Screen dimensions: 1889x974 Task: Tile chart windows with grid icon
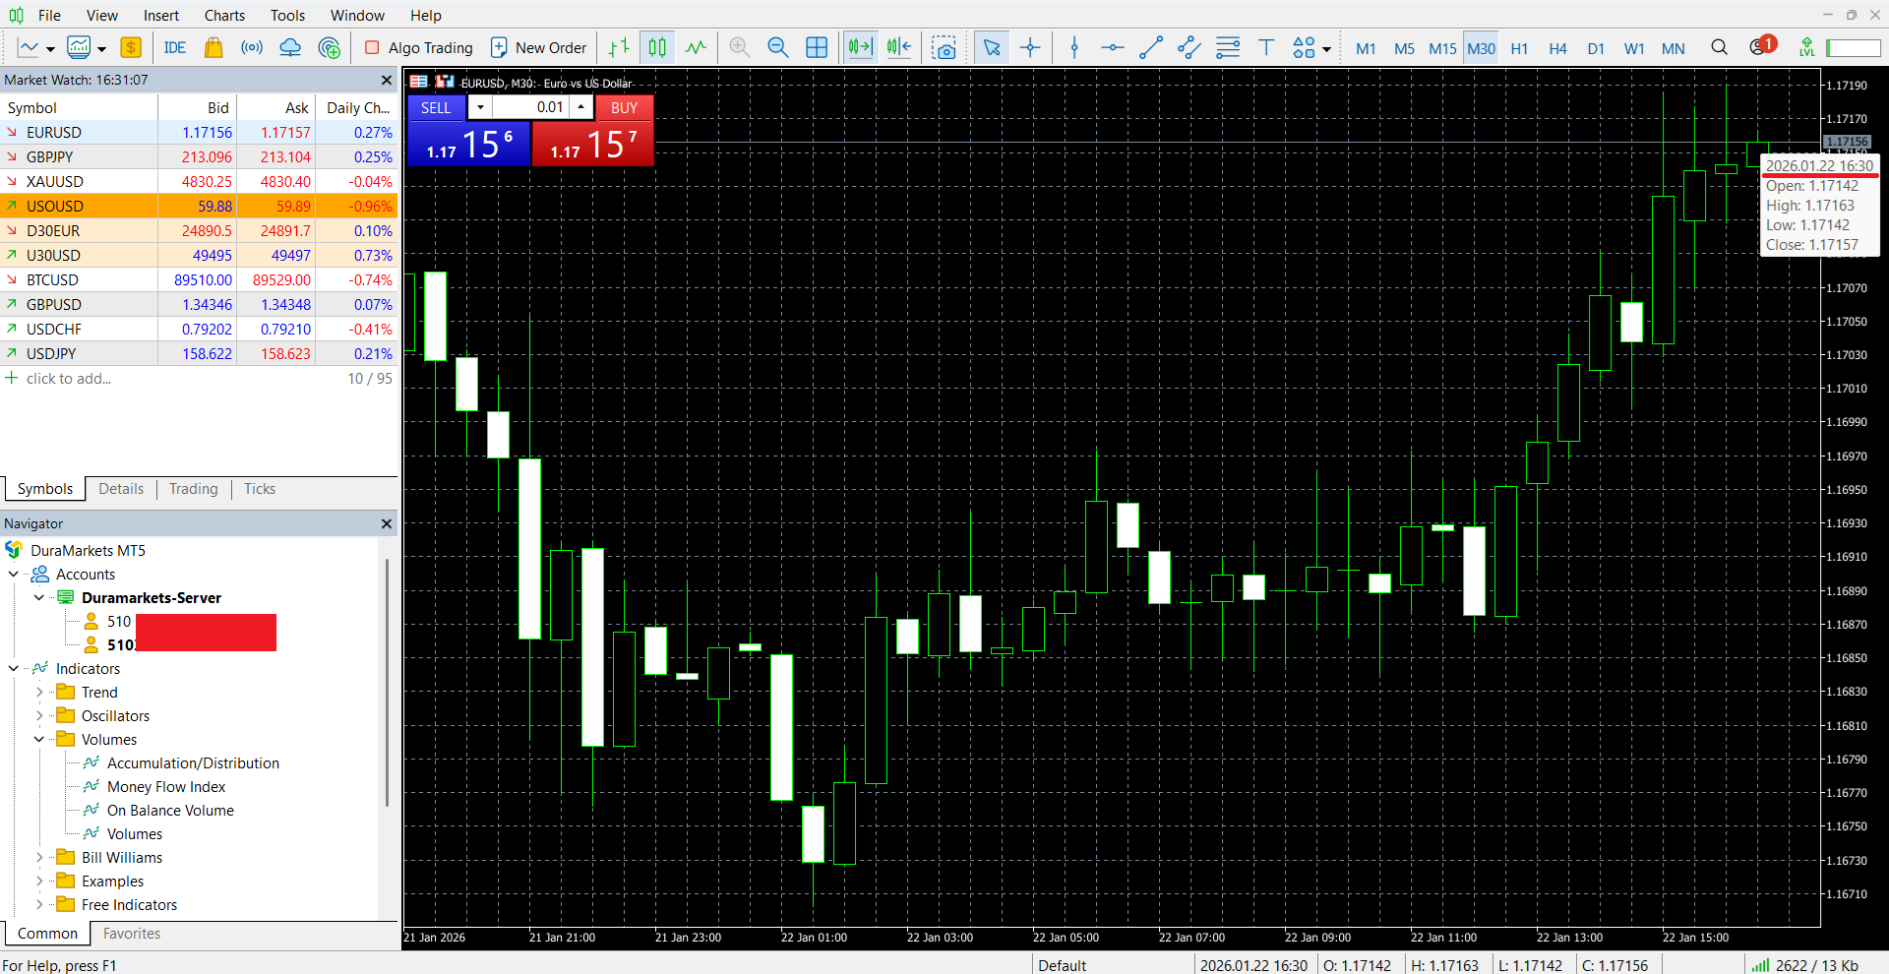(817, 47)
